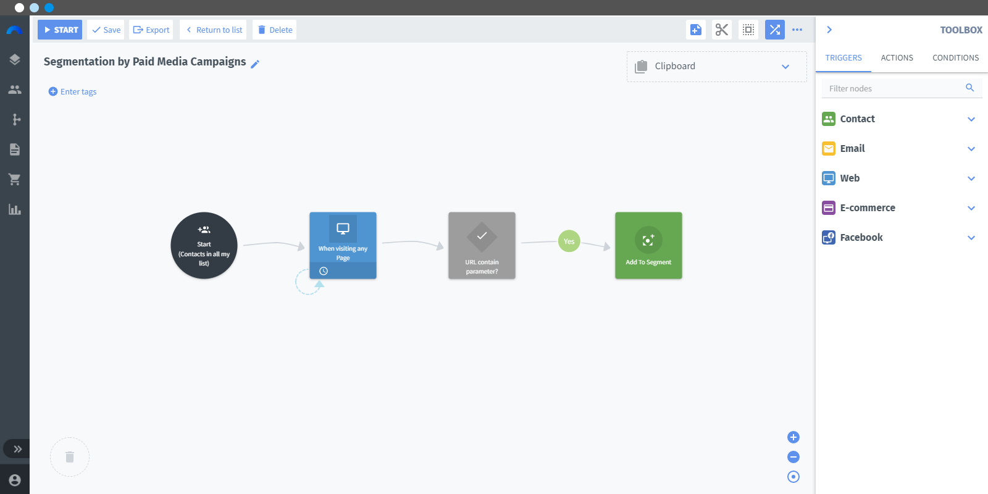Click the select-all marquee icon
This screenshot has height=494, width=988.
tap(748, 30)
